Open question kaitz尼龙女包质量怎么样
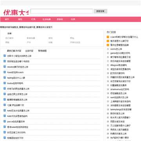Viewport: 141px width, 141px height. (x=18, y=110)
